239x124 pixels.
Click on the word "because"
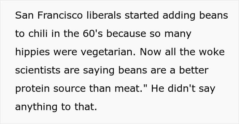click(x=126, y=34)
